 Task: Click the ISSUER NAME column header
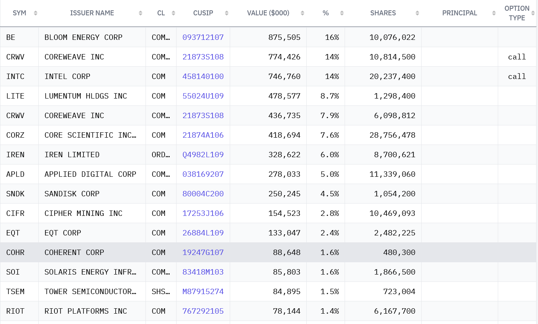(x=92, y=13)
